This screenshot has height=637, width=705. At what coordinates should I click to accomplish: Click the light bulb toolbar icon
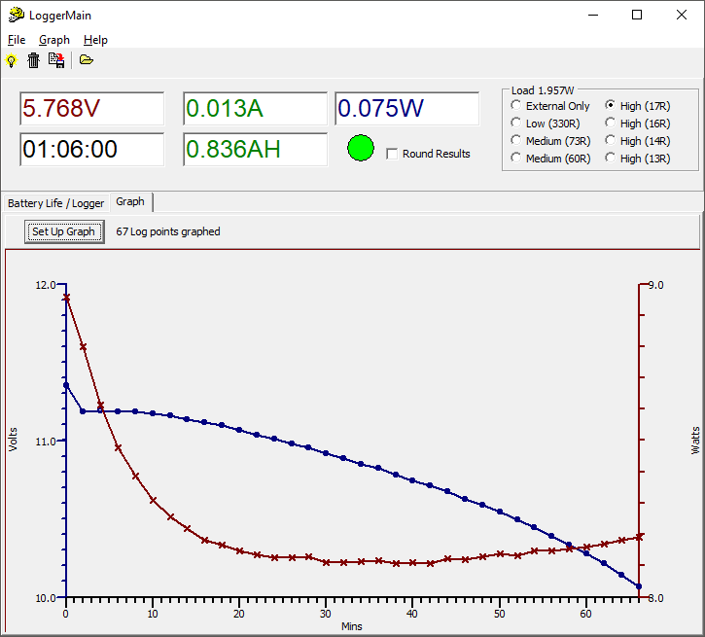pos(12,60)
